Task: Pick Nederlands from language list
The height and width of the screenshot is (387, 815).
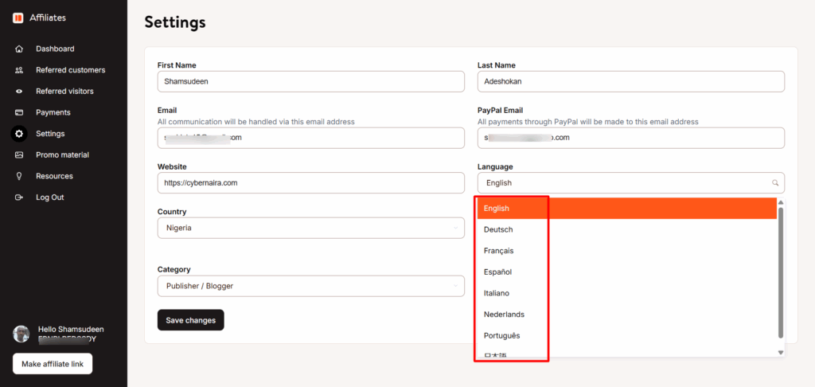Action: click(x=627, y=315)
